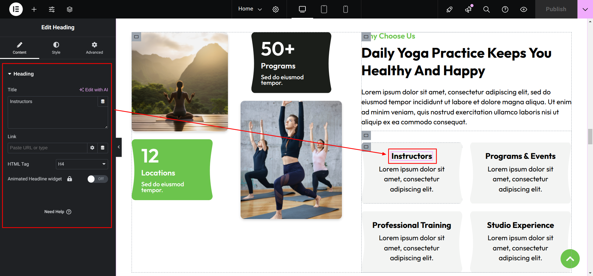593x276 pixels.
Task: Expand the Home page dropdown
Action: (250, 9)
